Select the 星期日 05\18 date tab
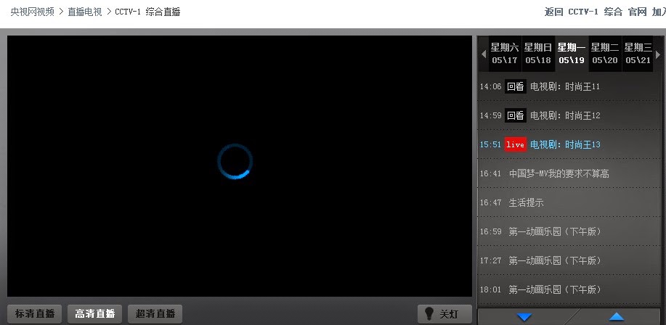Screen dimensions: 666x325 coord(538,54)
